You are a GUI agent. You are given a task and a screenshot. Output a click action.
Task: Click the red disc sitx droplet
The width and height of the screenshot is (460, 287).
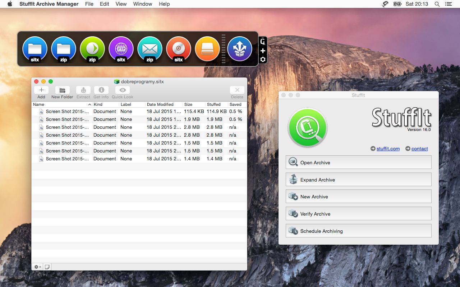coord(179,49)
